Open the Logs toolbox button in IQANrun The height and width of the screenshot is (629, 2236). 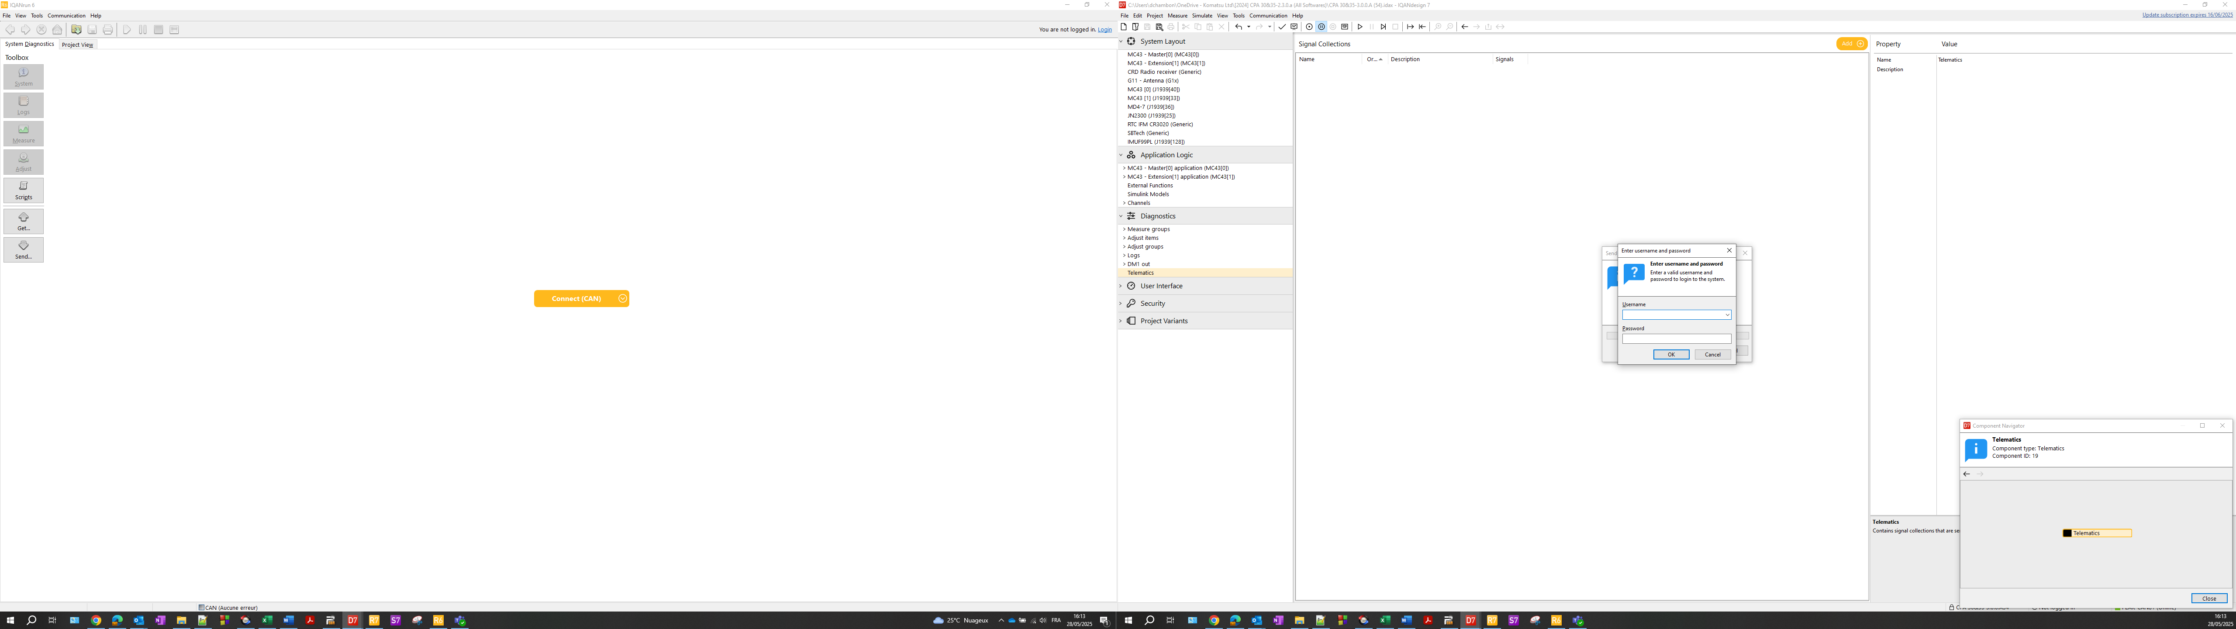tap(24, 105)
